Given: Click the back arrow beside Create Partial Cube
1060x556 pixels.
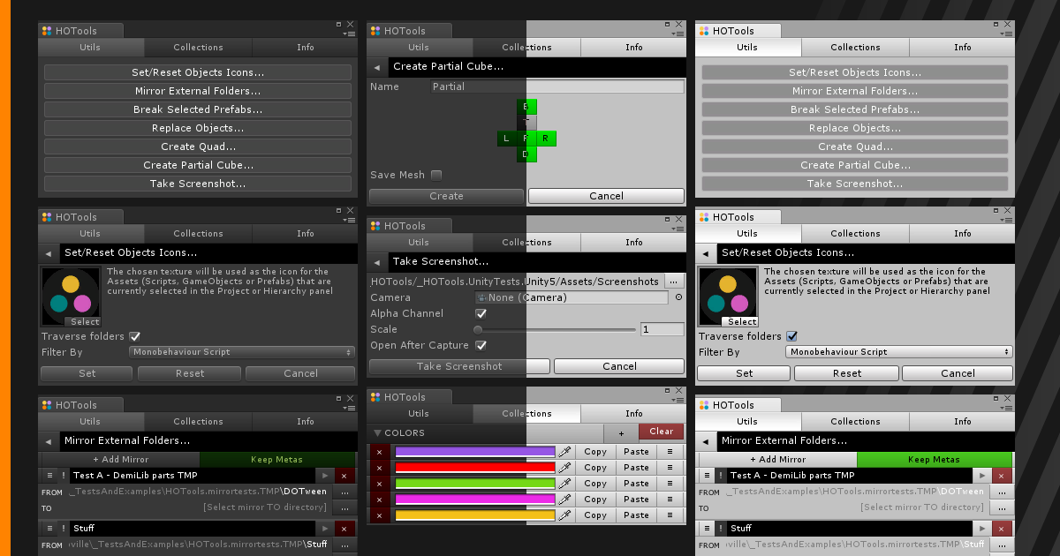Looking at the screenshot, I should coord(377,67).
